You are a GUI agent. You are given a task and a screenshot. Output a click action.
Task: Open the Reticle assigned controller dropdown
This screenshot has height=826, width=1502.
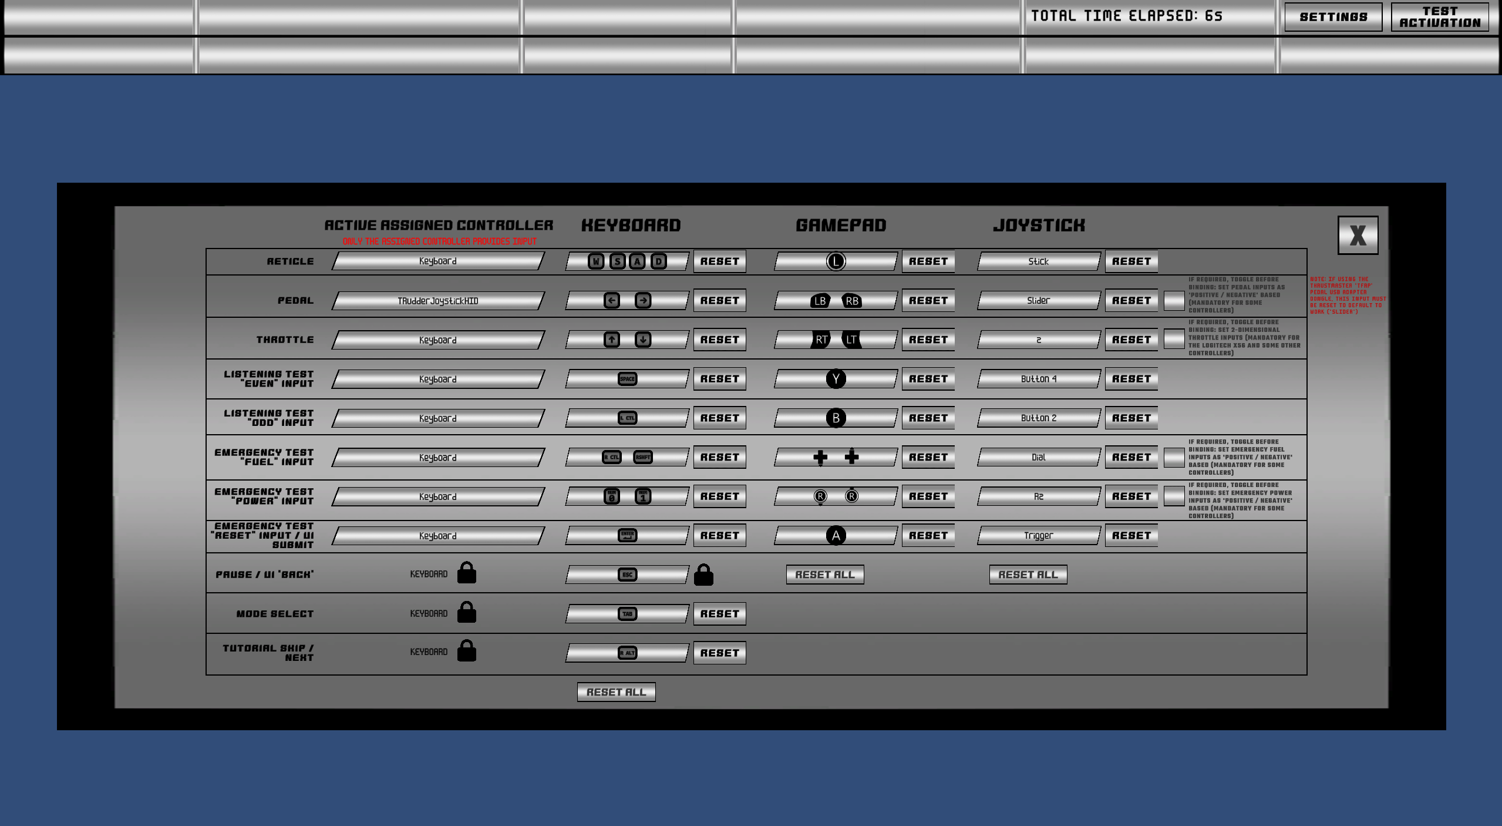coord(437,261)
